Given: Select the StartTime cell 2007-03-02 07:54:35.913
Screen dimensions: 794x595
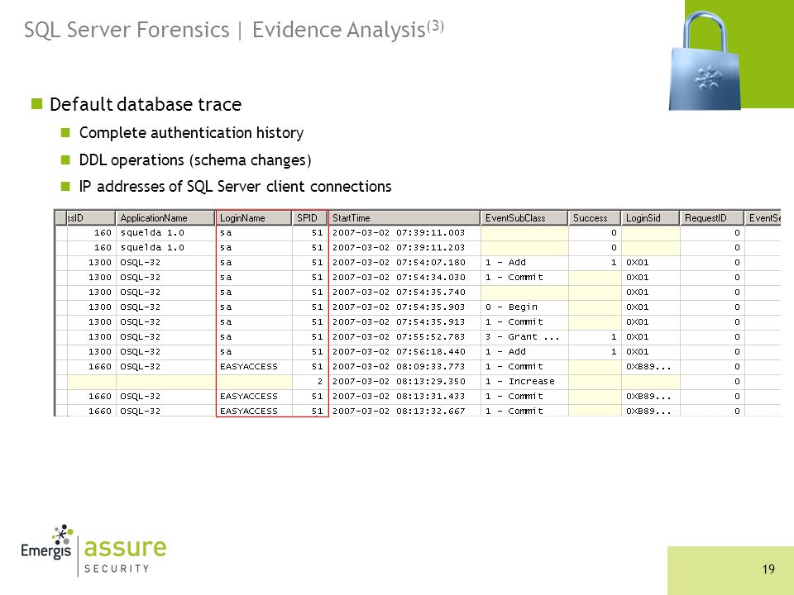Looking at the screenshot, I should coord(404,321).
